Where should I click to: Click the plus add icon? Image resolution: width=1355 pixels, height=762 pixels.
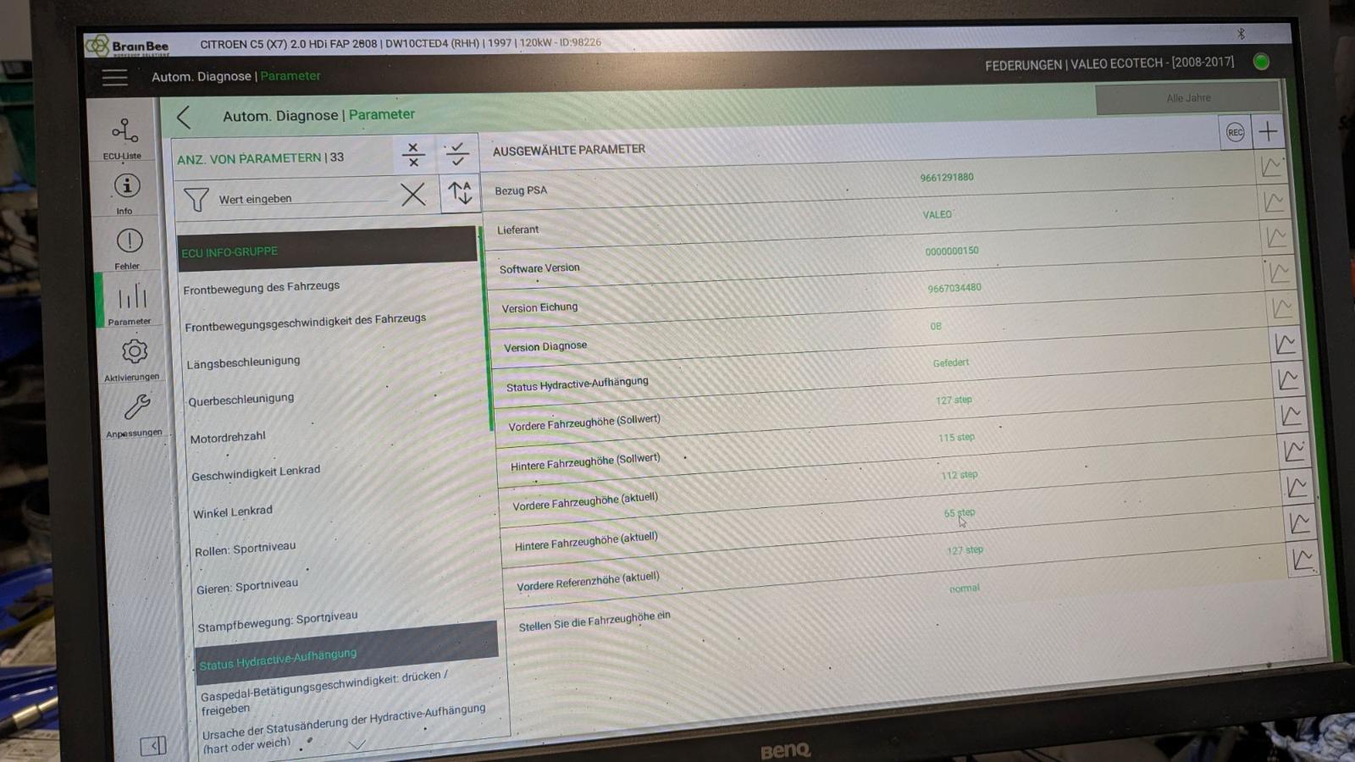pyautogui.click(x=1268, y=131)
